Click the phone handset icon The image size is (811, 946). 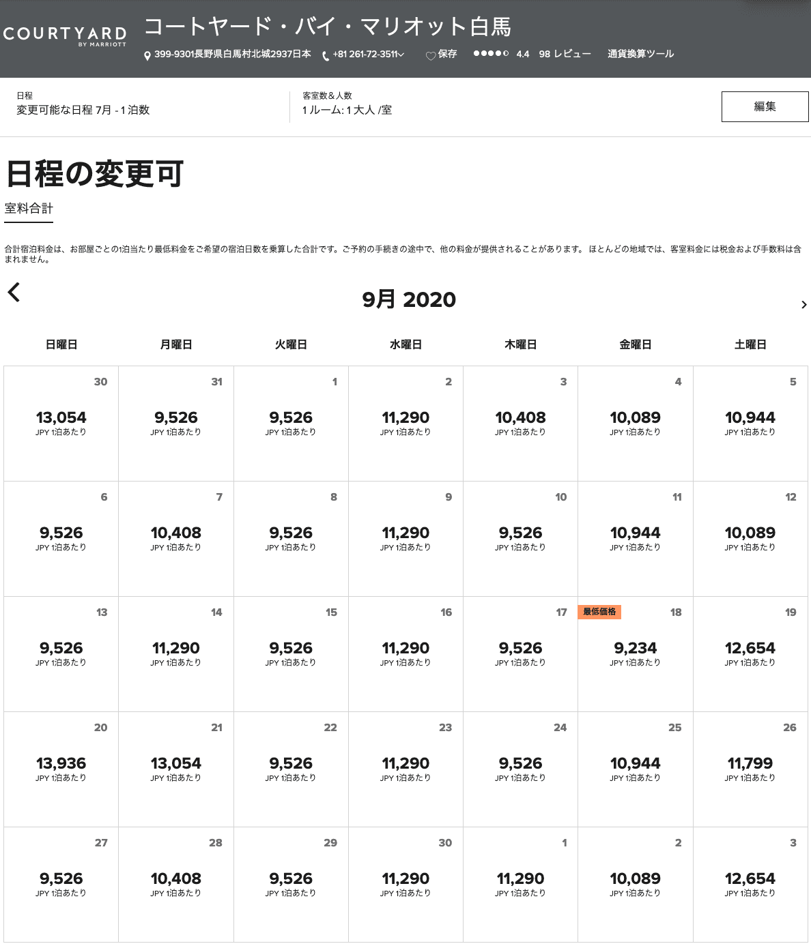point(326,55)
